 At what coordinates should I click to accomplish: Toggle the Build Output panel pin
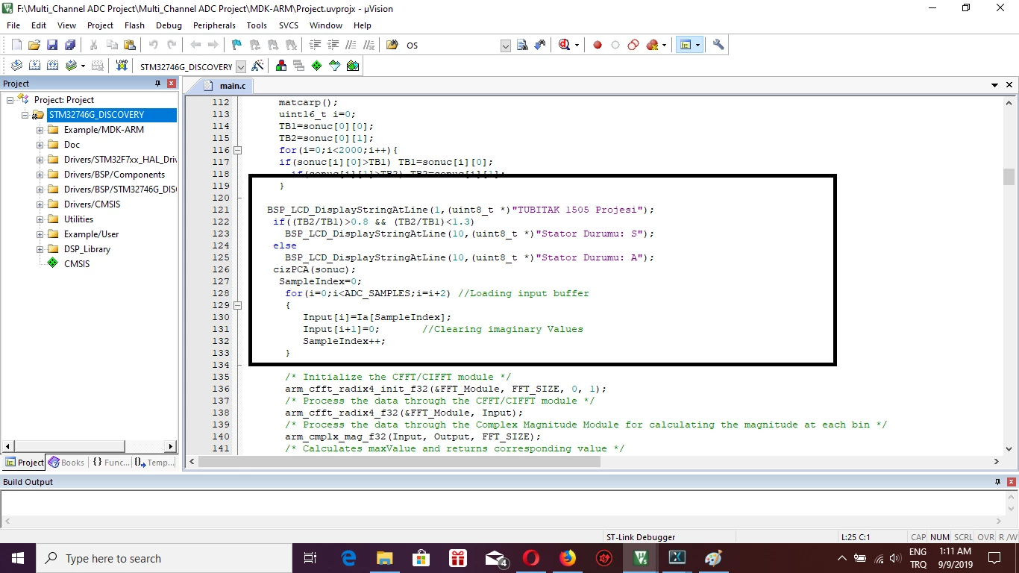pos(997,482)
